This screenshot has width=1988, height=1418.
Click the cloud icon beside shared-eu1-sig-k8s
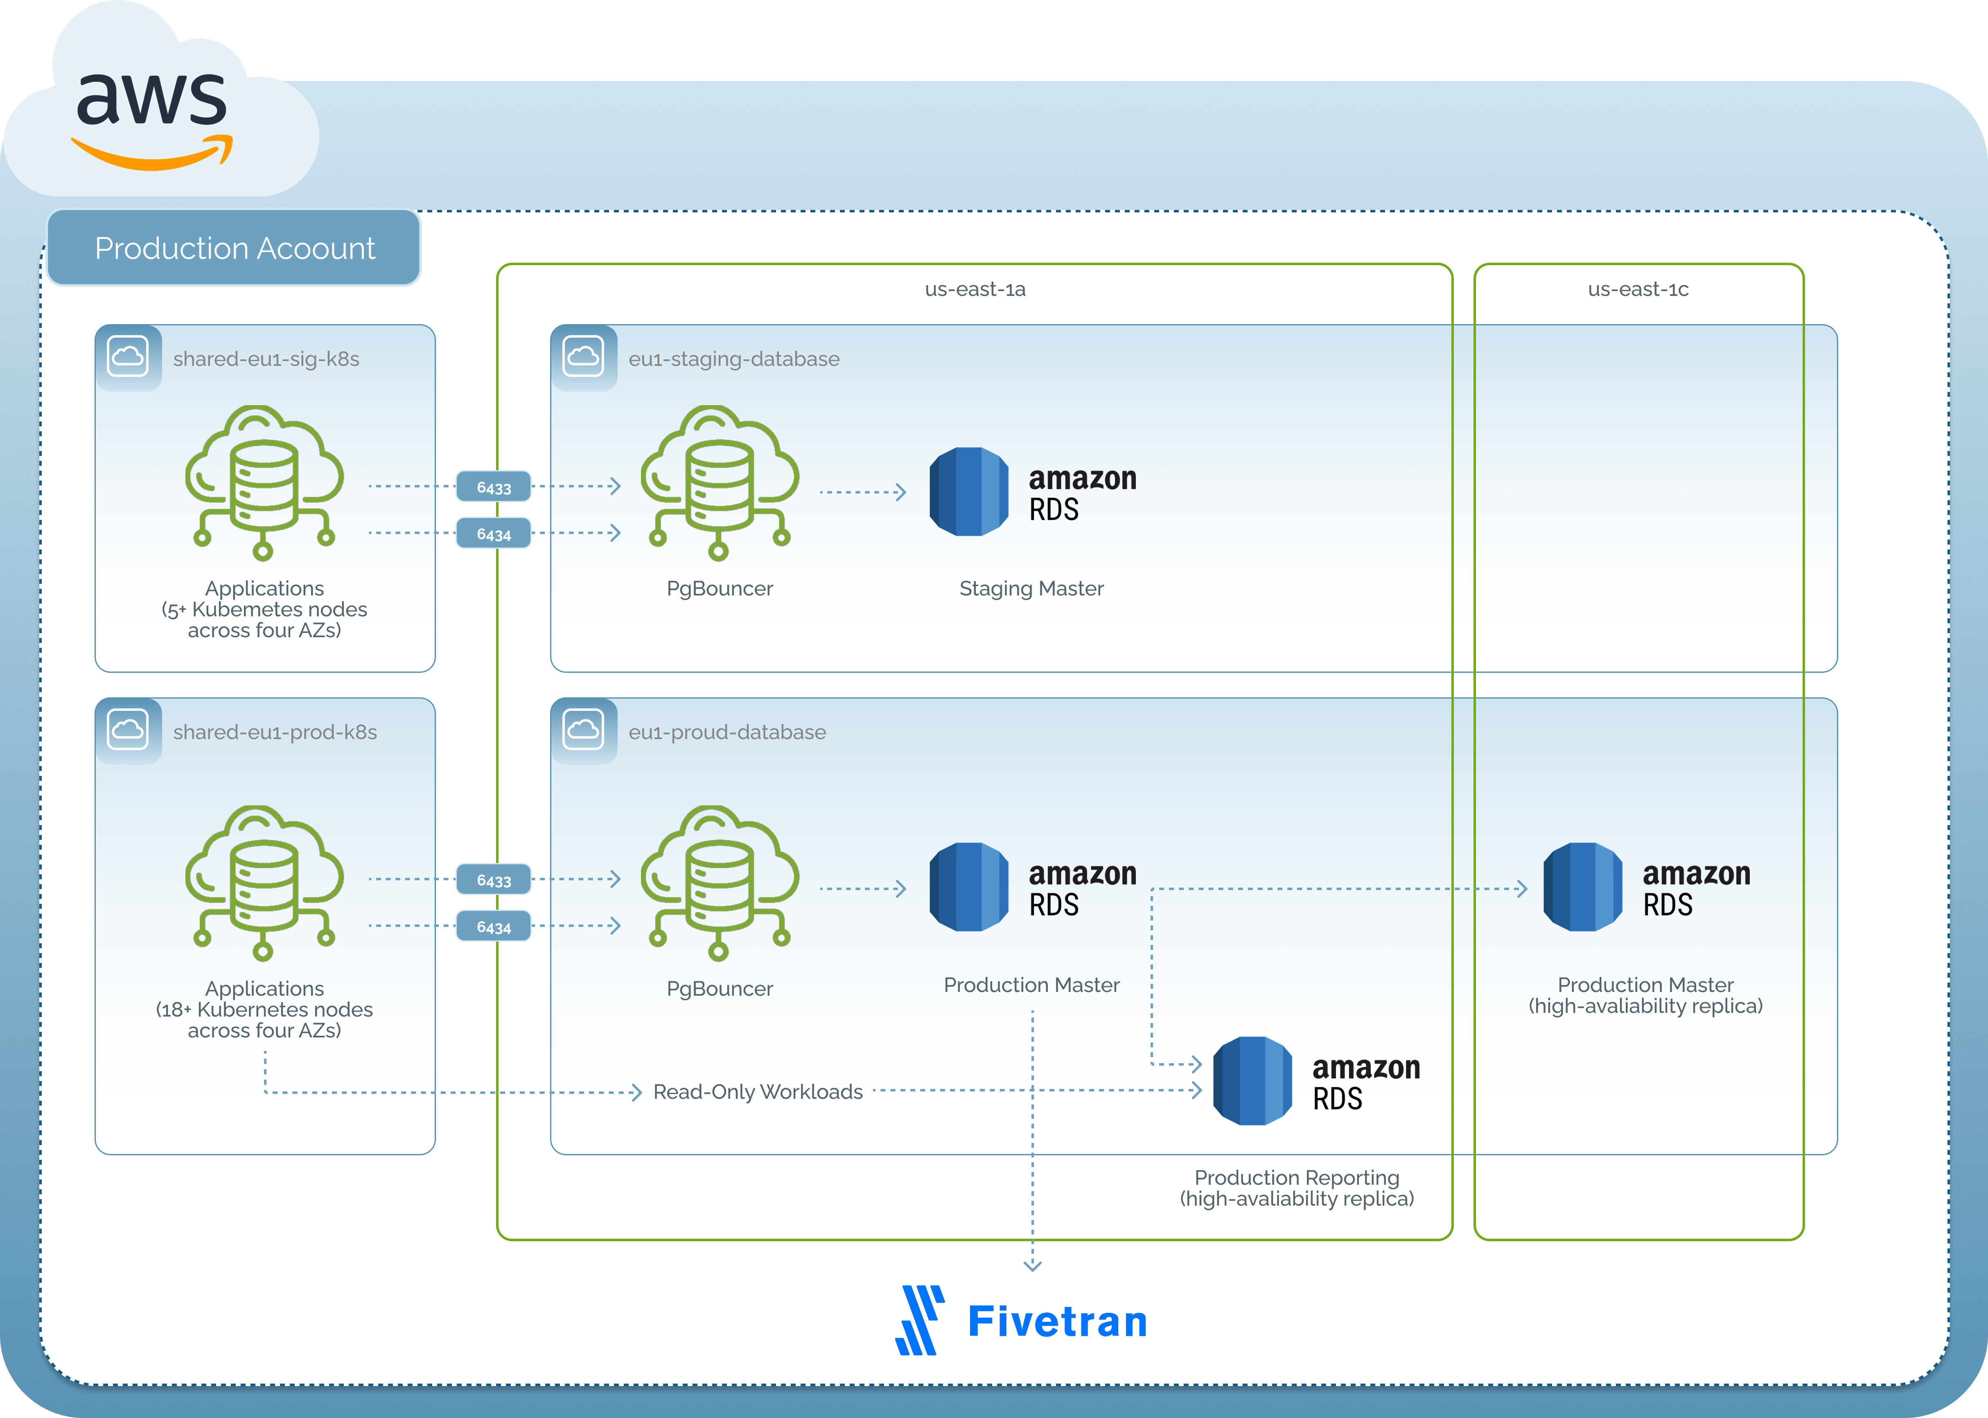tap(127, 356)
